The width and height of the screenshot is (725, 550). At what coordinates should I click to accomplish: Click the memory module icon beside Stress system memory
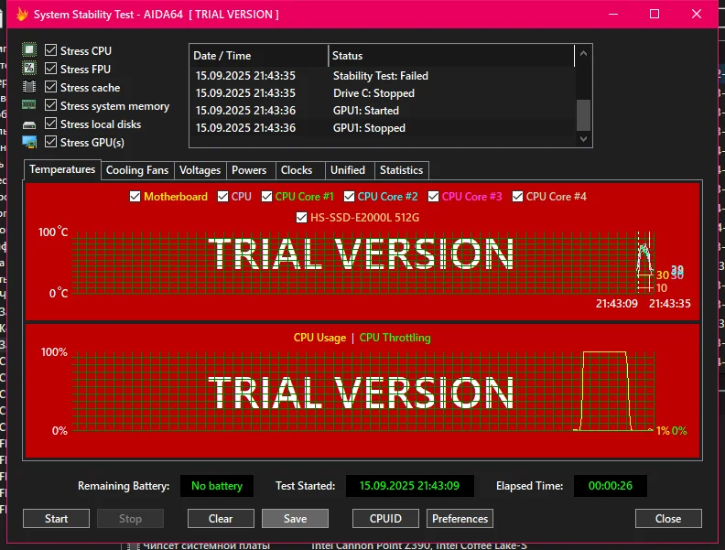[29, 105]
